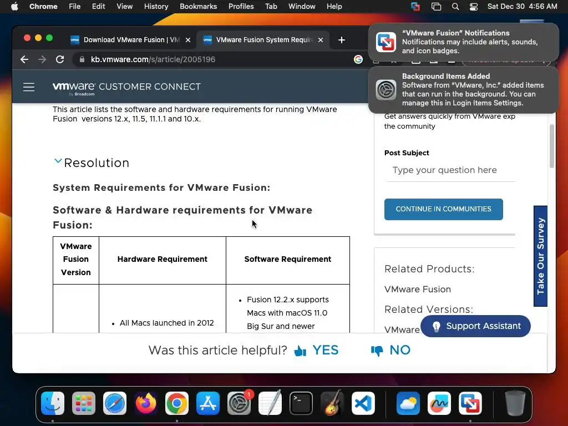
Task: Click the Google icon in address bar
Action: click(x=358, y=59)
